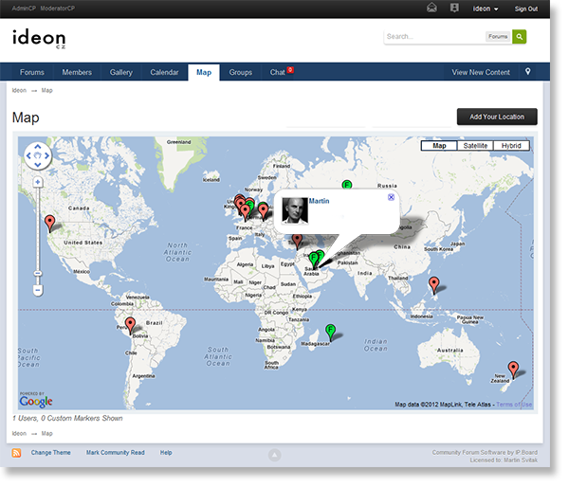Select the Map view type button
Viewport: 569px width, 488px height.
point(439,146)
